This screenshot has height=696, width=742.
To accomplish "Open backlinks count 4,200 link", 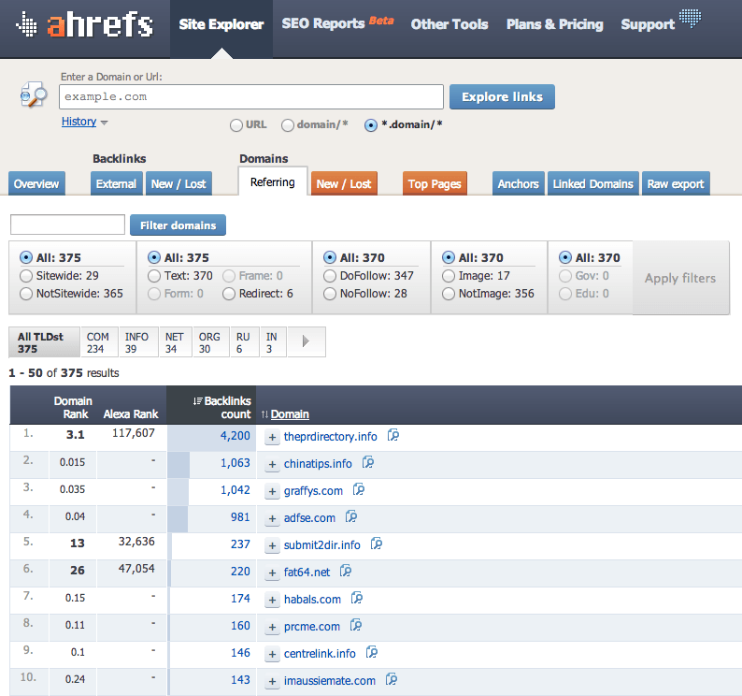I will (235, 435).
